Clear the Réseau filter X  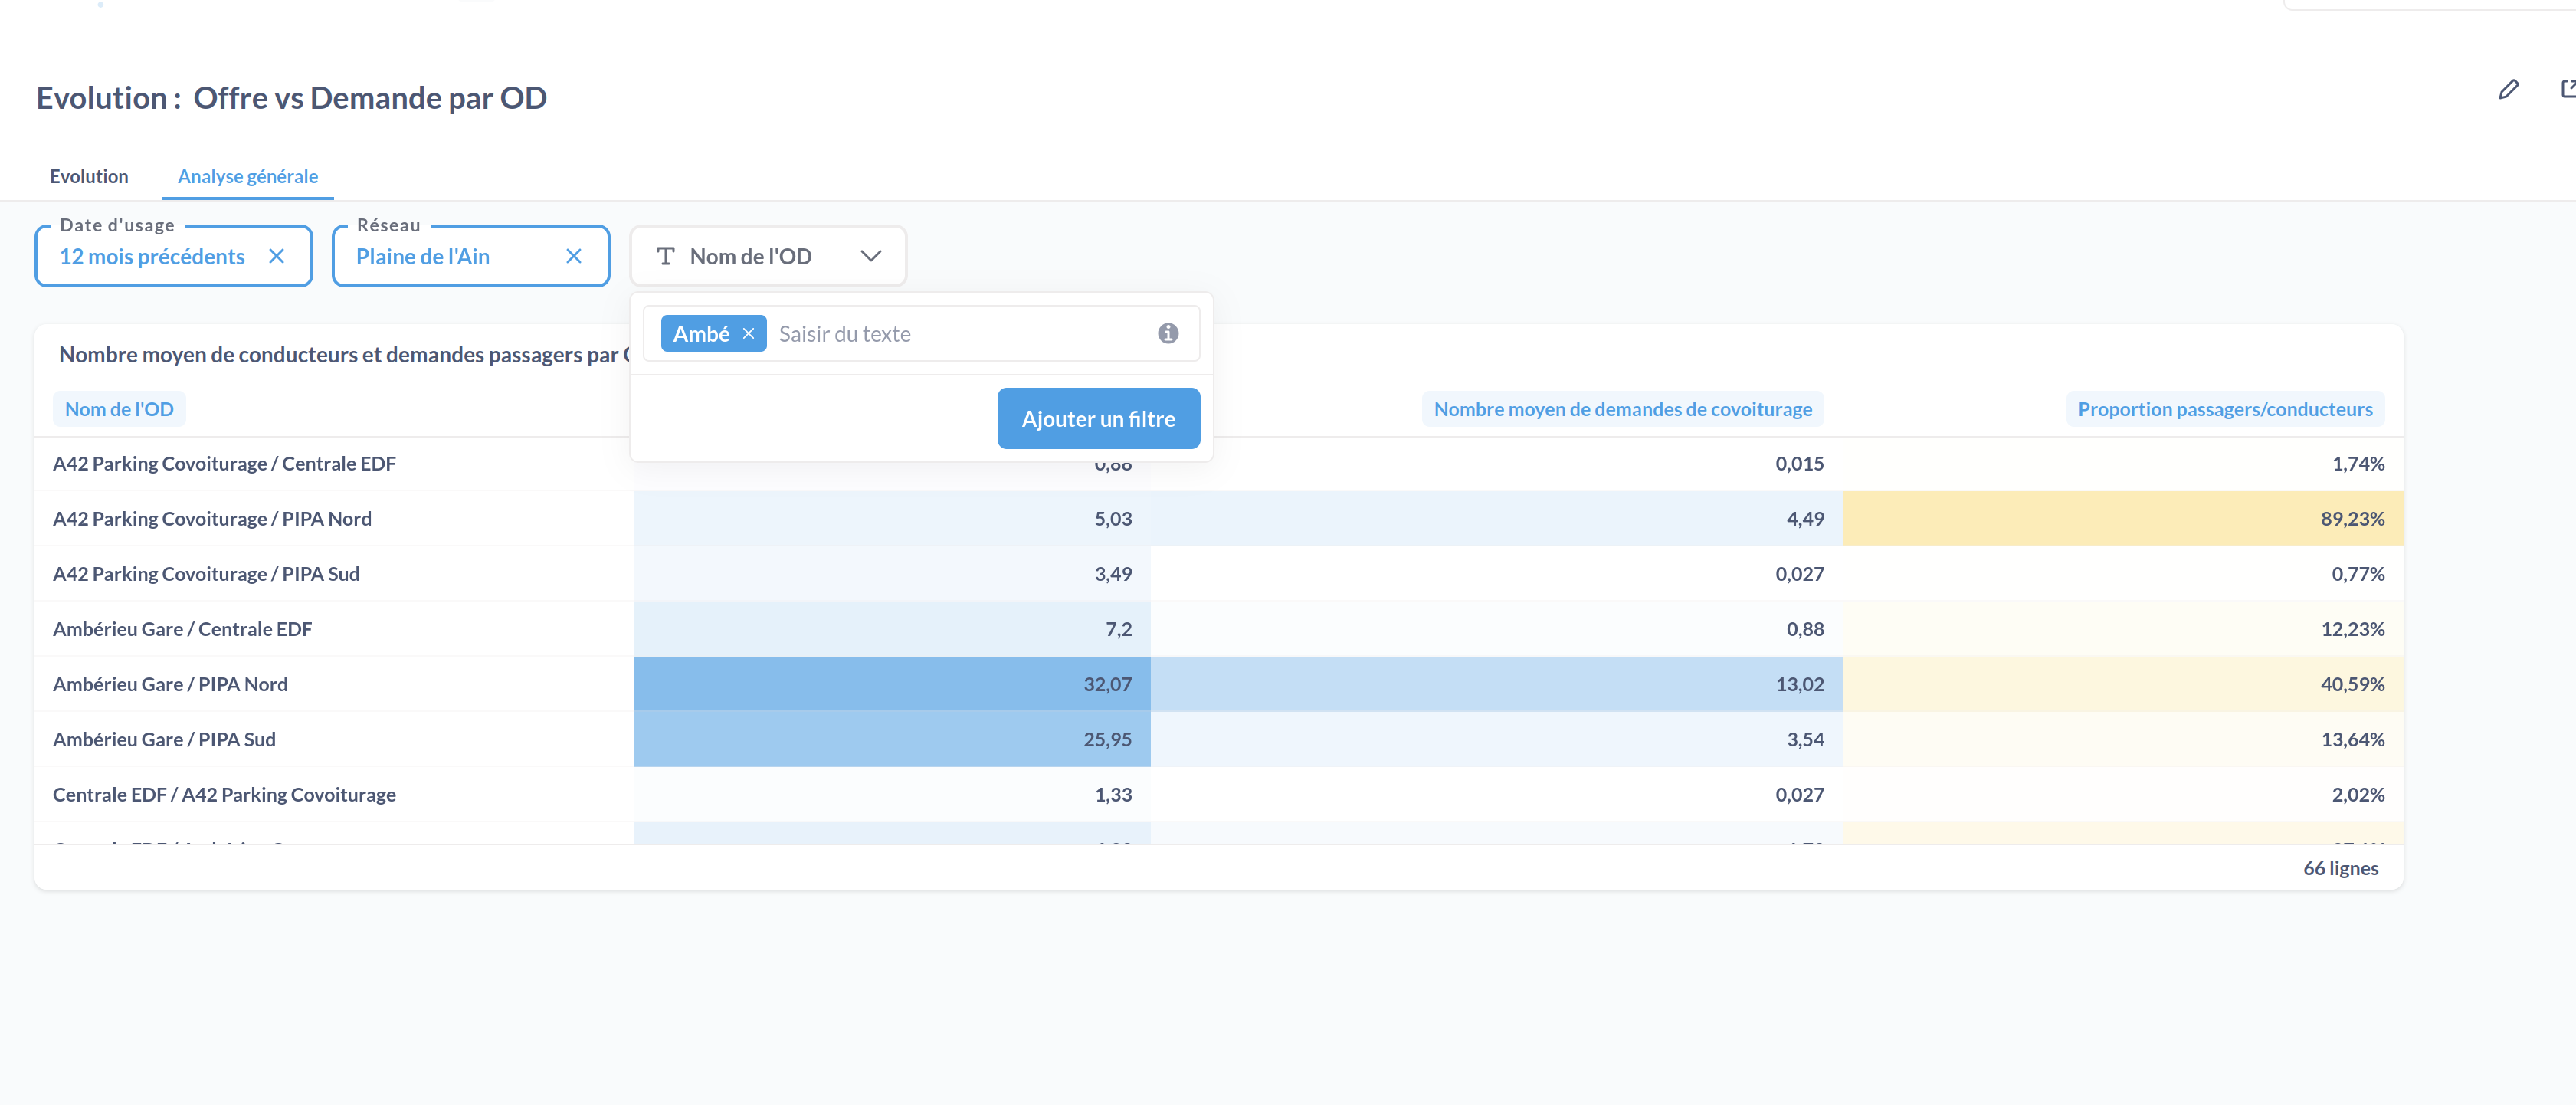pos(574,257)
